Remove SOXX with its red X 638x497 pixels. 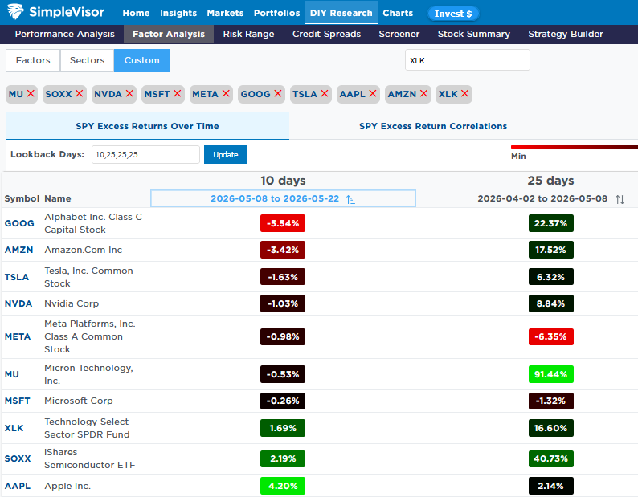click(80, 94)
